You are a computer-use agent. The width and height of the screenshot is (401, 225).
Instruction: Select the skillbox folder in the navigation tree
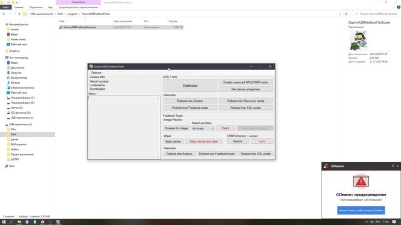point(15,149)
